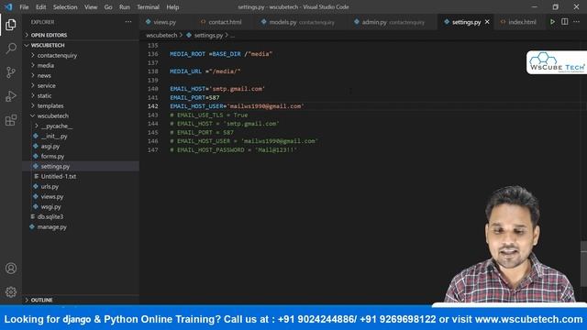
Task: Click settings.py breadcrumb segment
Action: point(208,35)
